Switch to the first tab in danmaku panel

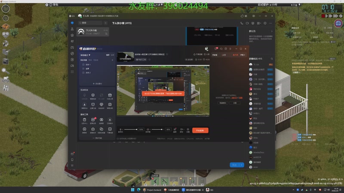pos(215,55)
